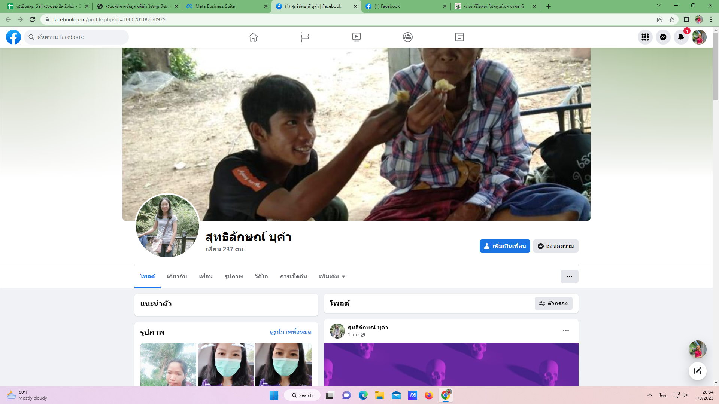Image resolution: width=719 pixels, height=404 pixels.
Task: Open the profile picture thumbnail
Action: click(x=167, y=226)
